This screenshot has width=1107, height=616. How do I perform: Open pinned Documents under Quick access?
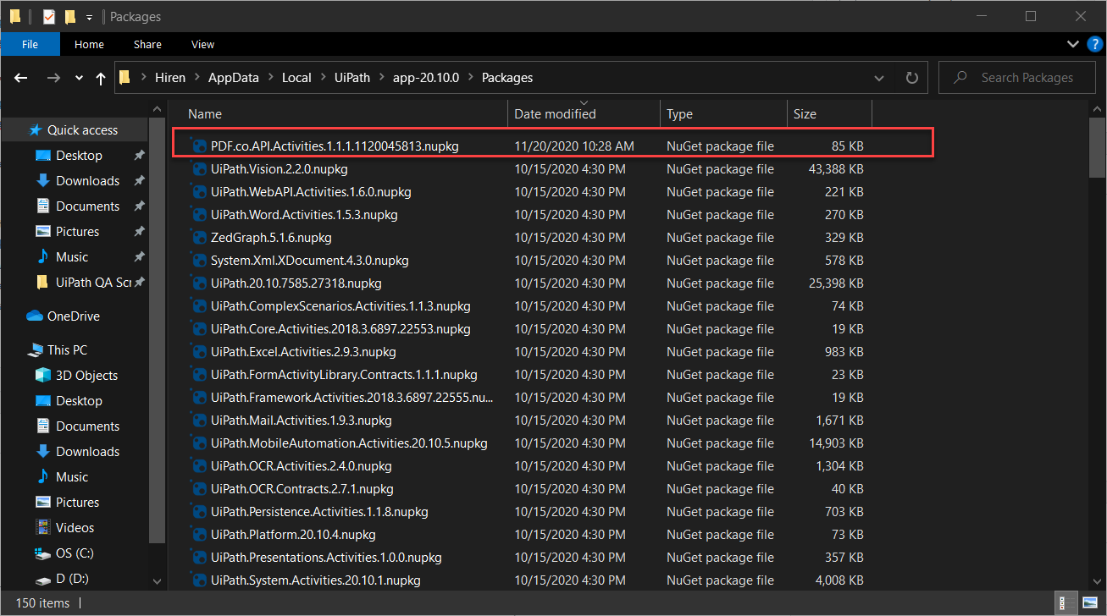pyautogui.click(x=87, y=206)
